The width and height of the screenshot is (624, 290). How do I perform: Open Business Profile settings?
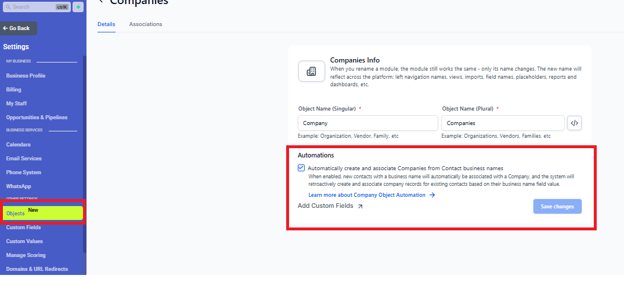pos(26,76)
